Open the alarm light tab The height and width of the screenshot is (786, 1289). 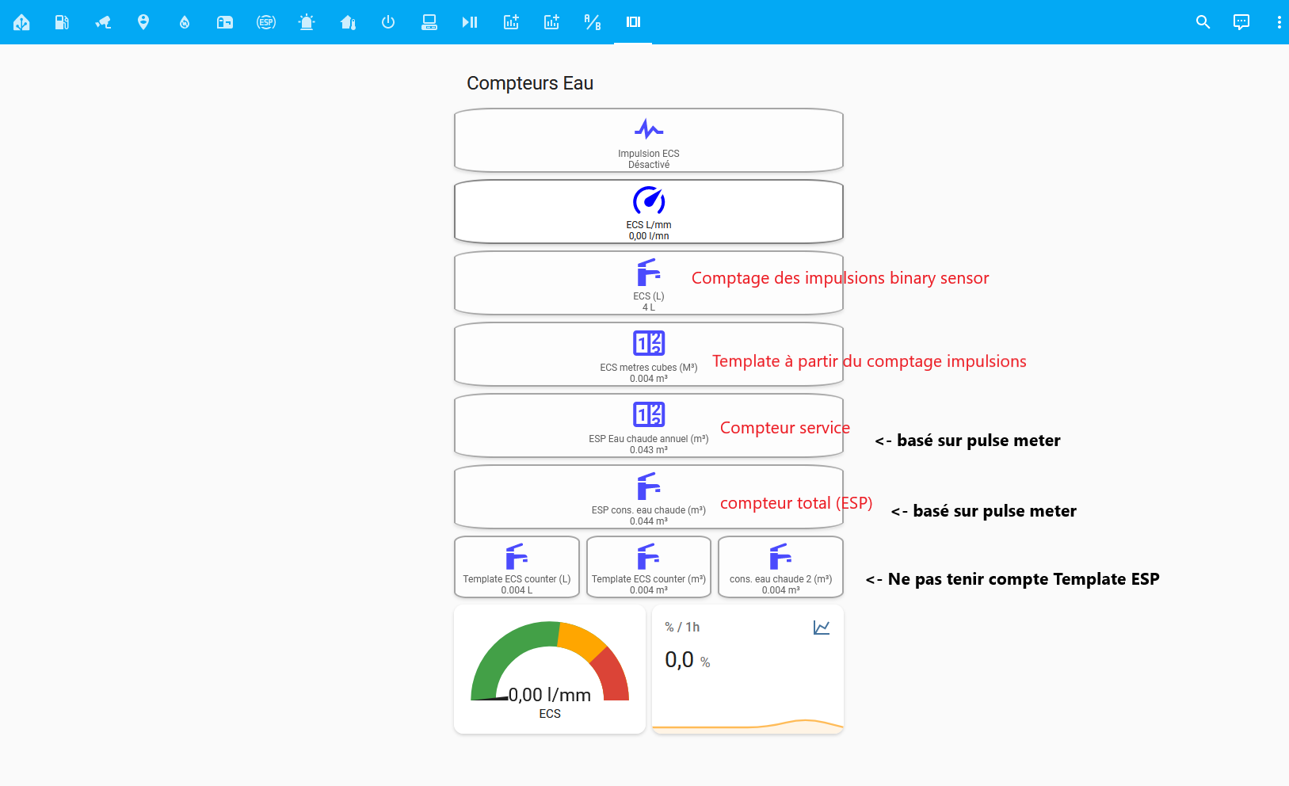tap(307, 22)
